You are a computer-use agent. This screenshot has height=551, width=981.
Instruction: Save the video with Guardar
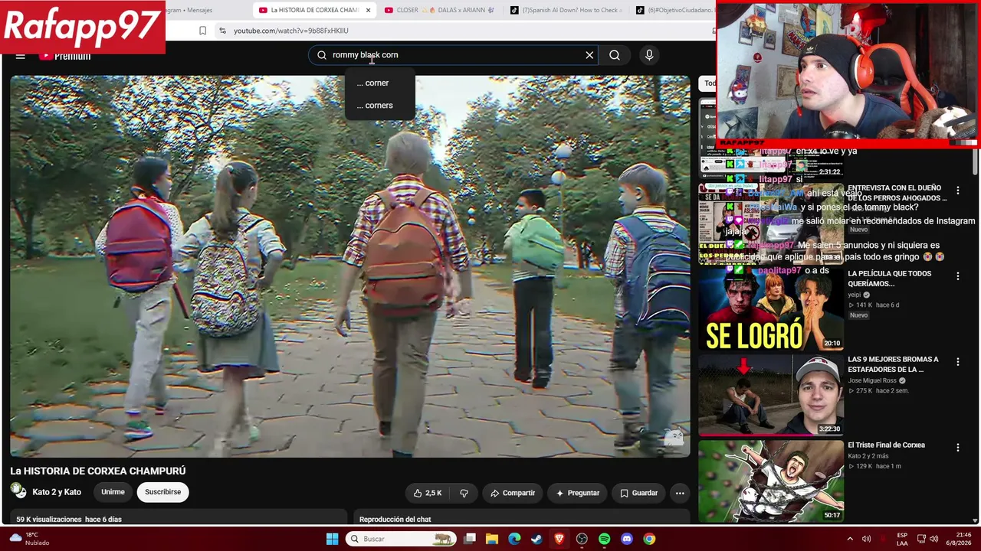click(x=639, y=493)
